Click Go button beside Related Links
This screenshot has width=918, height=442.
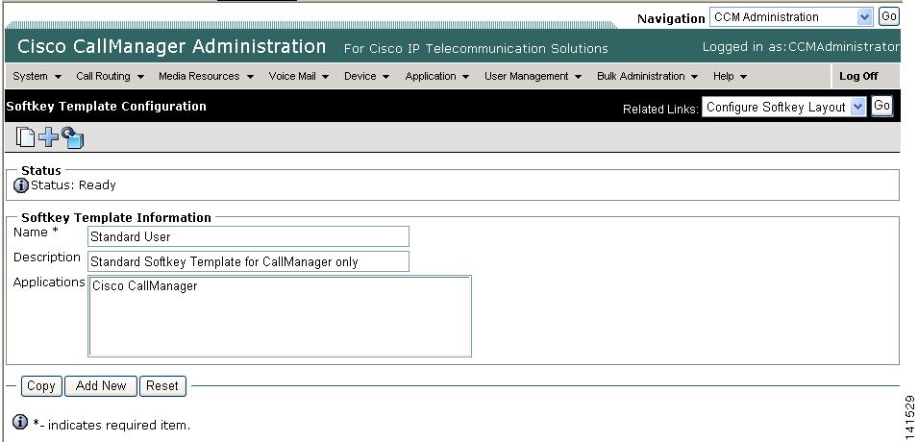click(x=881, y=106)
